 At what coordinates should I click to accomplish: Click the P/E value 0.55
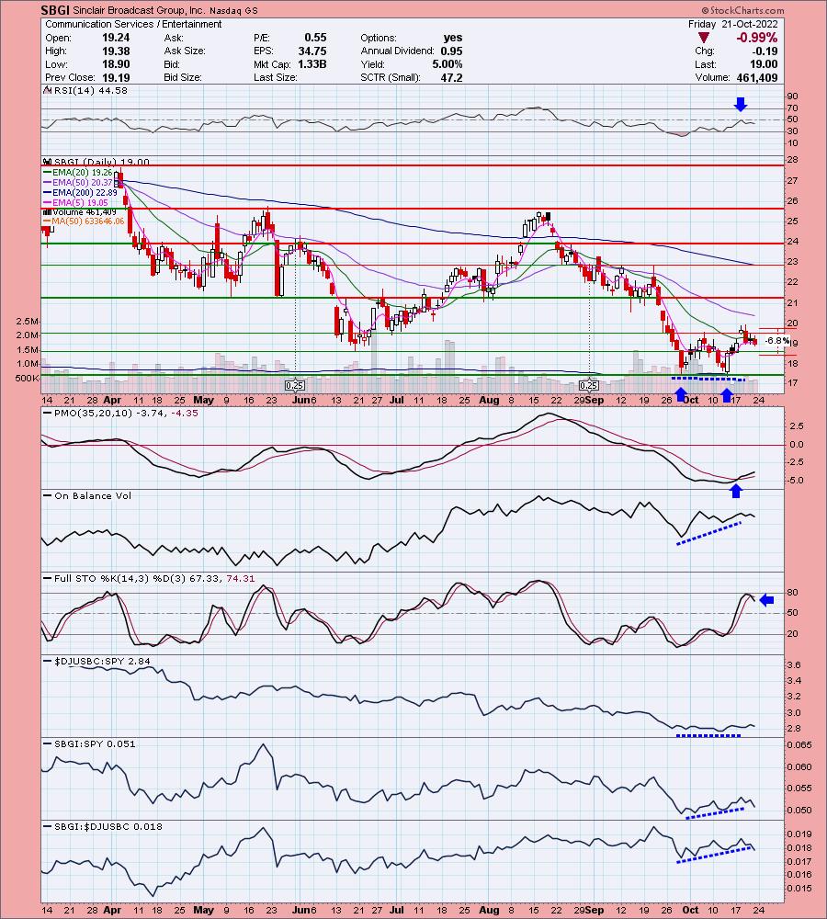click(x=315, y=38)
